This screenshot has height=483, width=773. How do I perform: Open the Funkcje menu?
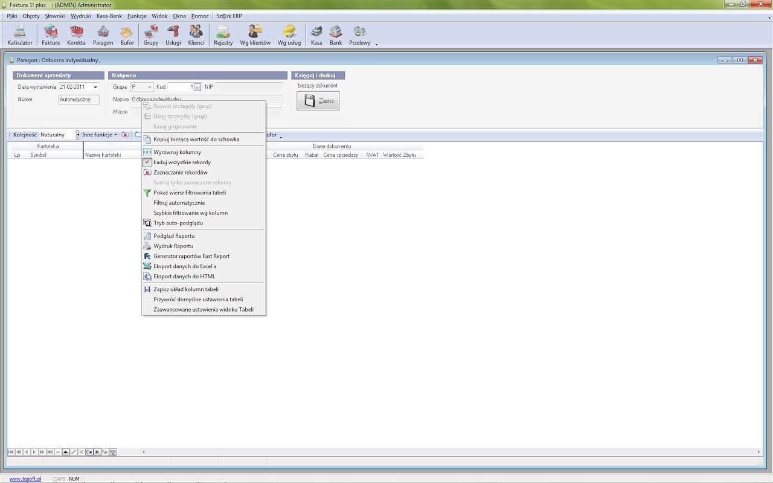point(137,16)
